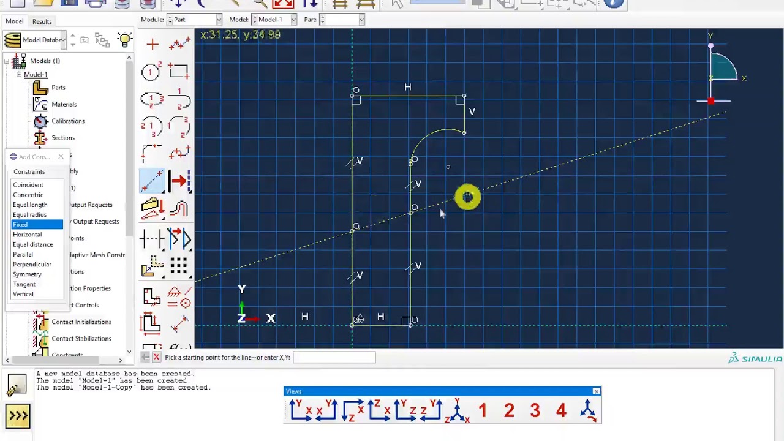
Task: Click the light bulb tips icon
Action: [x=124, y=40]
